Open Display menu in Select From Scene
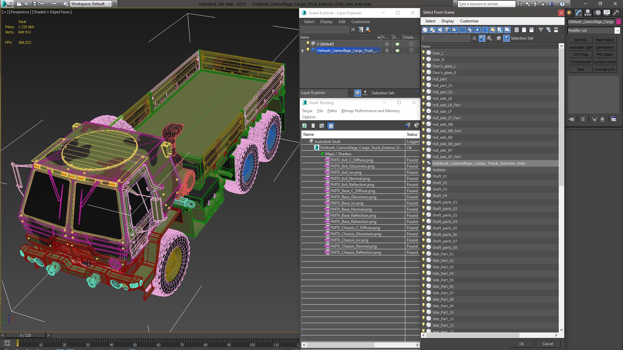Image resolution: width=623 pixels, height=350 pixels. pos(448,21)
